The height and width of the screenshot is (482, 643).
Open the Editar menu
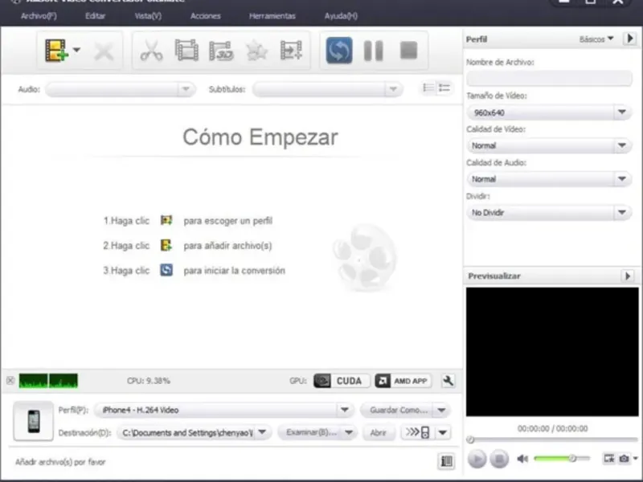95,16
